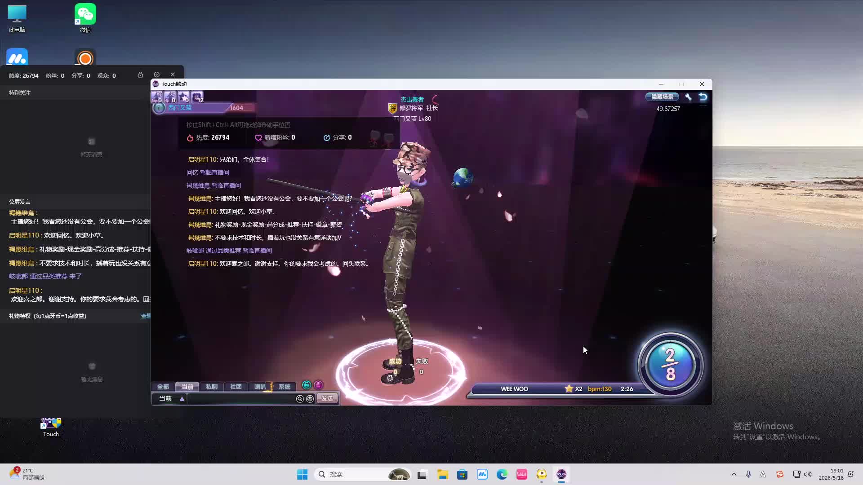Switch chat to the 喇叭 tab

coord(260,387)
